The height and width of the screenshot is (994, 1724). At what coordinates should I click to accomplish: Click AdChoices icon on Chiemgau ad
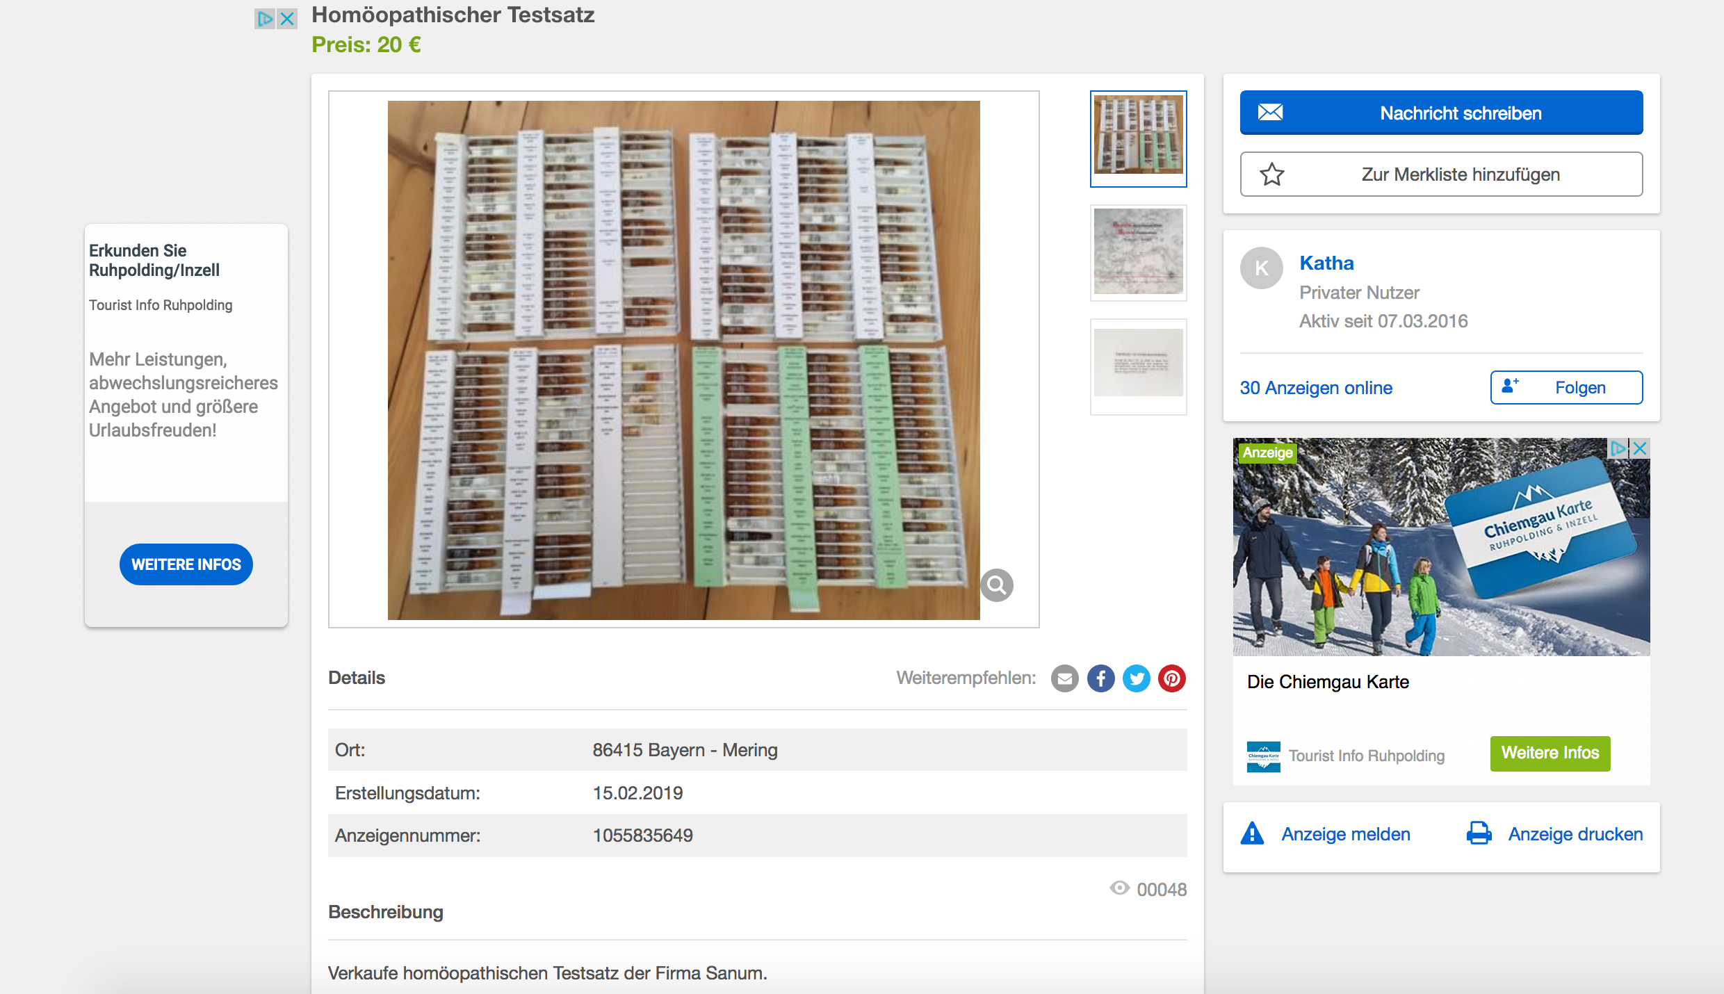pyautogui.click(x=1618, y=448)
